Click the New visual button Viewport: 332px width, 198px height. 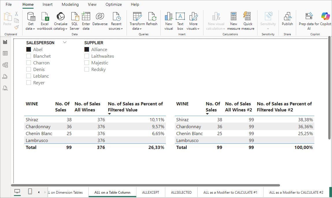(x=169, y=21)
